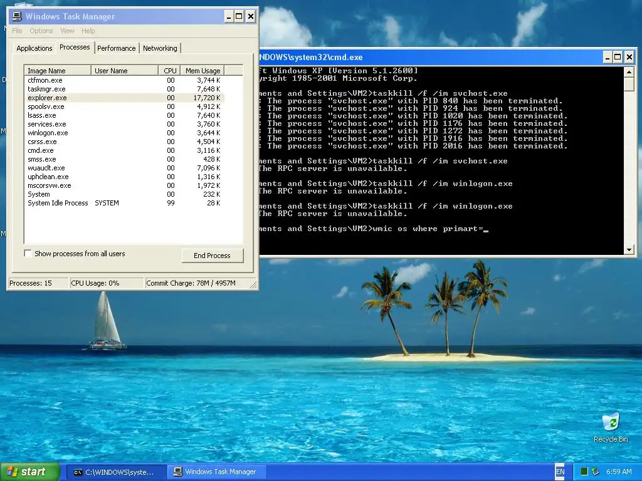
Task: Click the Start button
Action: [x=29, y=472]
